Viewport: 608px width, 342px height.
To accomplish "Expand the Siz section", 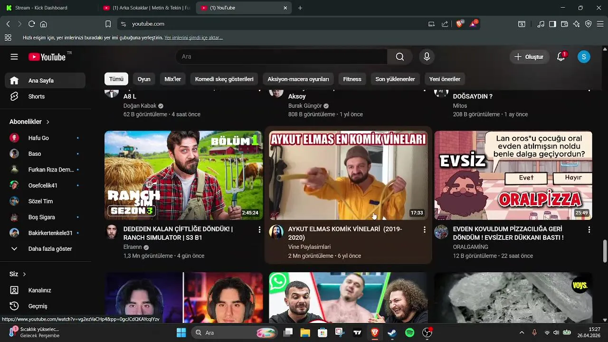I will [x=18, y=274].
